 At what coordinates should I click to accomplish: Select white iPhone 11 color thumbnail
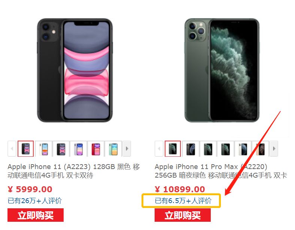pyautogui.click(x=43, y=148)
